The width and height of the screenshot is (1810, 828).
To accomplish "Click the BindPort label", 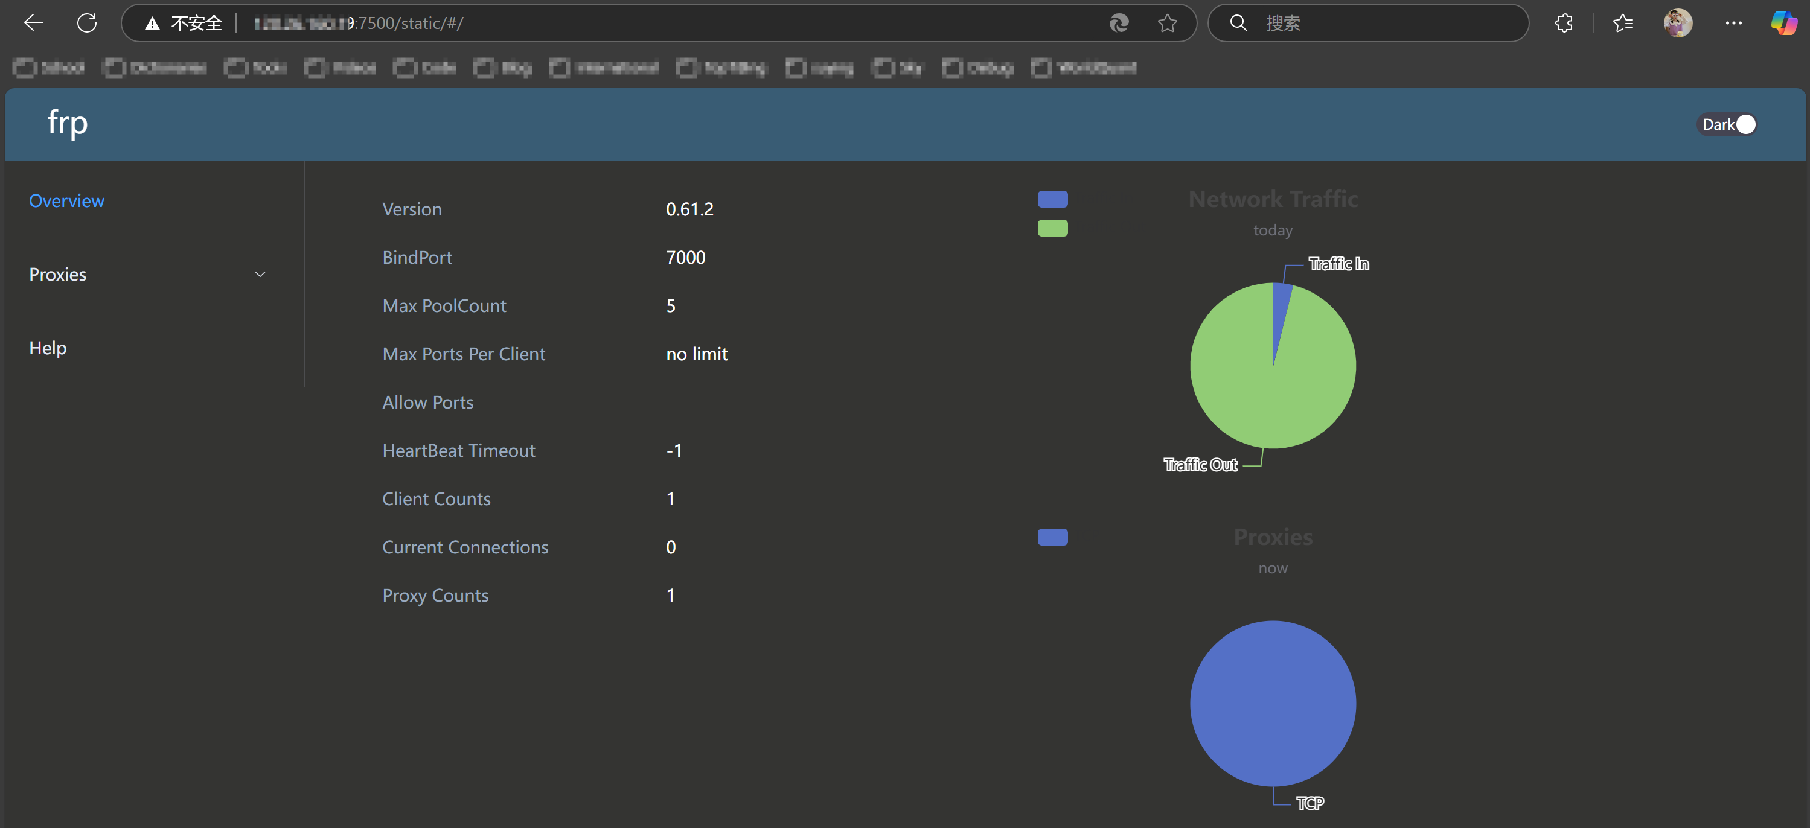I will pyautogui.click(x=417, y=258).
